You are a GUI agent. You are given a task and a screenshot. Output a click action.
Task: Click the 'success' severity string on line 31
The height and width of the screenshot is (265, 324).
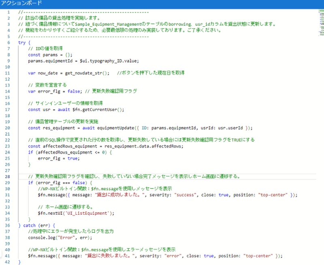tap(185, 195)
